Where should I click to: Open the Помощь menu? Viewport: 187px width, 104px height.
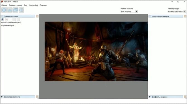[43, 5]
